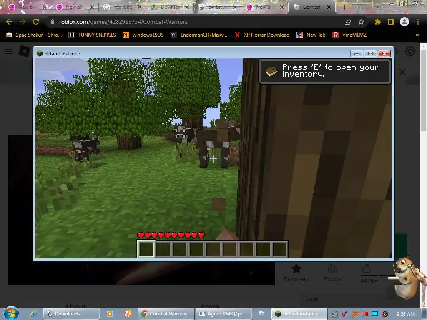427x320 pixels.
Task: Click the roblox.com URL in the address bar
Action: 123,22
